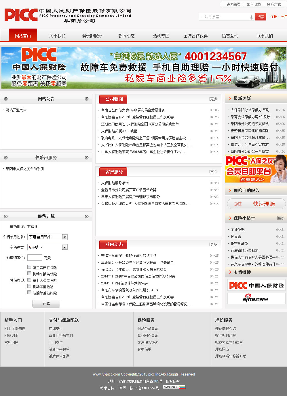Open the 指定驾驶员 insurance tip
This screenshot has height=396, width=287.
point(239,243)
